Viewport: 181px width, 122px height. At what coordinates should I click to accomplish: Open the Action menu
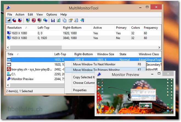[20, 15]
